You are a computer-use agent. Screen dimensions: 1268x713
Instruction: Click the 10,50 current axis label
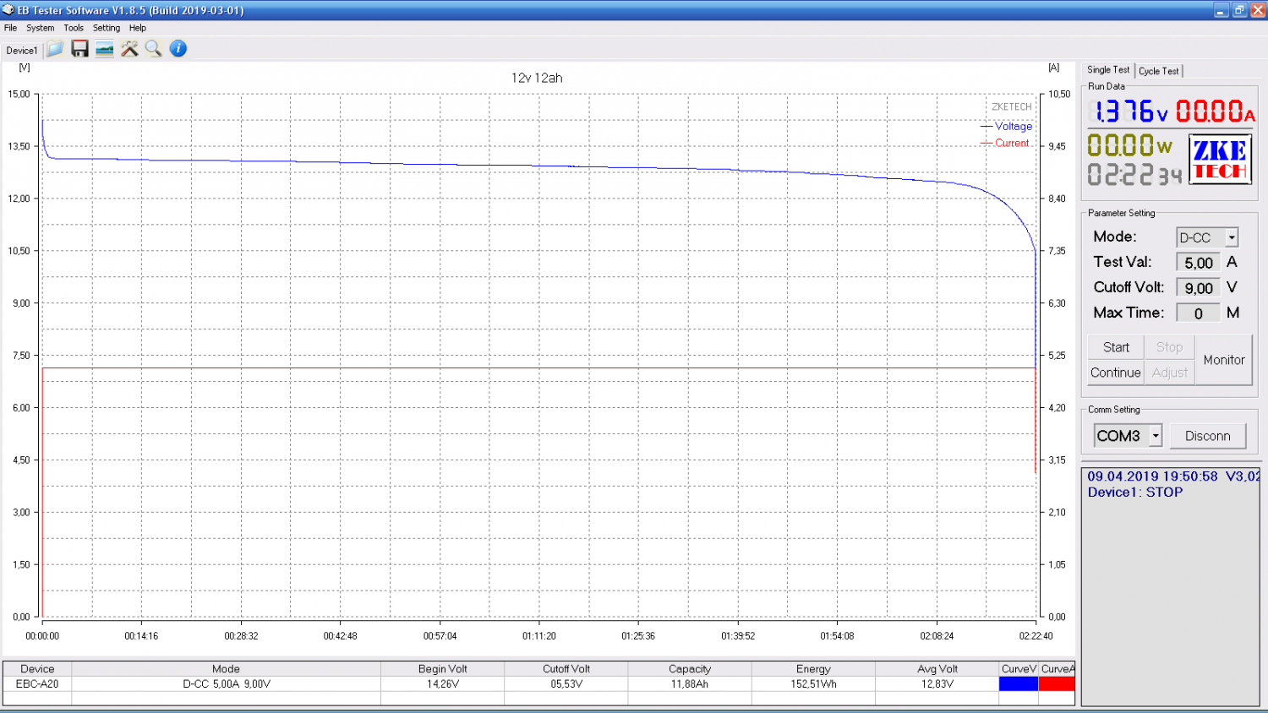click(x=1059, y=94)
